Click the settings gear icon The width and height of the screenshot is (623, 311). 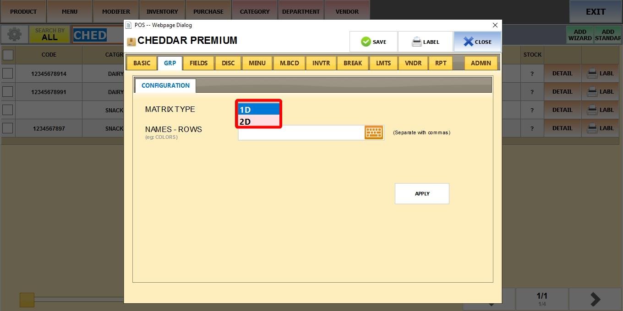coord(14,35)
